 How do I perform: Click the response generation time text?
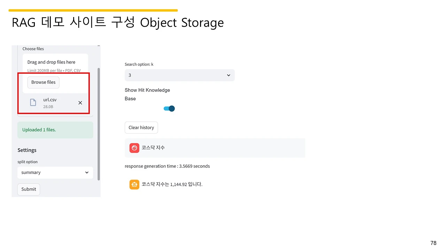167,166
